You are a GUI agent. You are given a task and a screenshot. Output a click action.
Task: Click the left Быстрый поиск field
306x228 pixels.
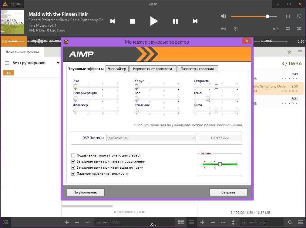click(x=134, y=222)
